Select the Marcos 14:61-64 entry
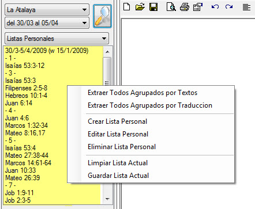255x209 pixels. coord(28,163)
